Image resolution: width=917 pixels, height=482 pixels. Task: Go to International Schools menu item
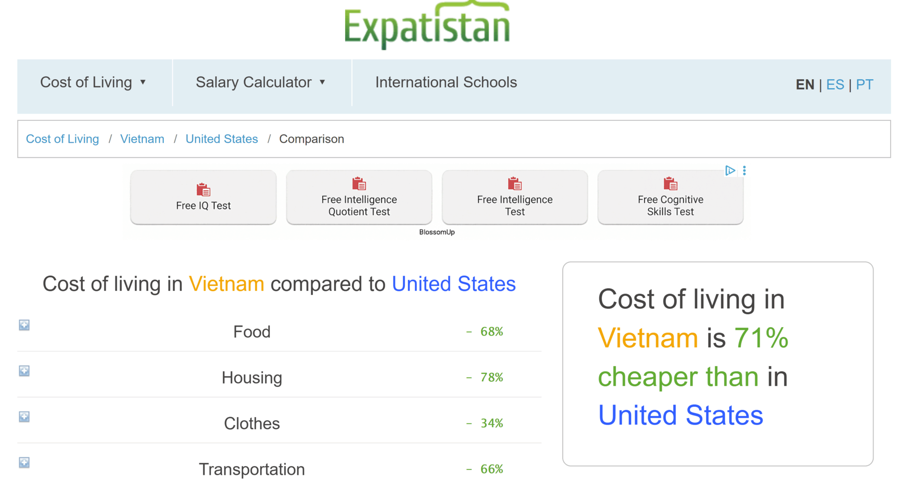446,82
